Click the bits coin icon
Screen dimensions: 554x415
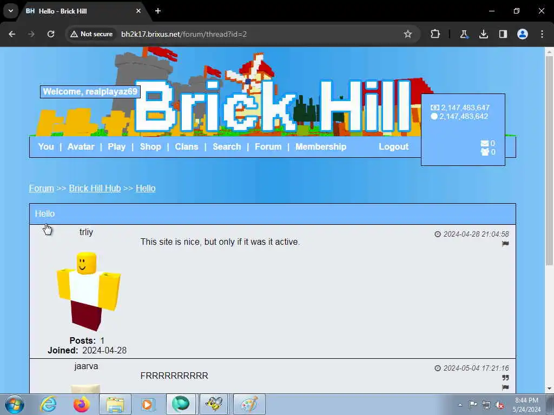coord(434,117)
